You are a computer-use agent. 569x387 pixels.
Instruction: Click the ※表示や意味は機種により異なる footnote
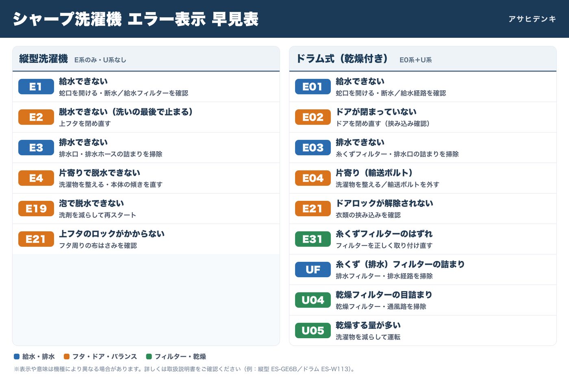pyautogui.click(x=185, y=369)
